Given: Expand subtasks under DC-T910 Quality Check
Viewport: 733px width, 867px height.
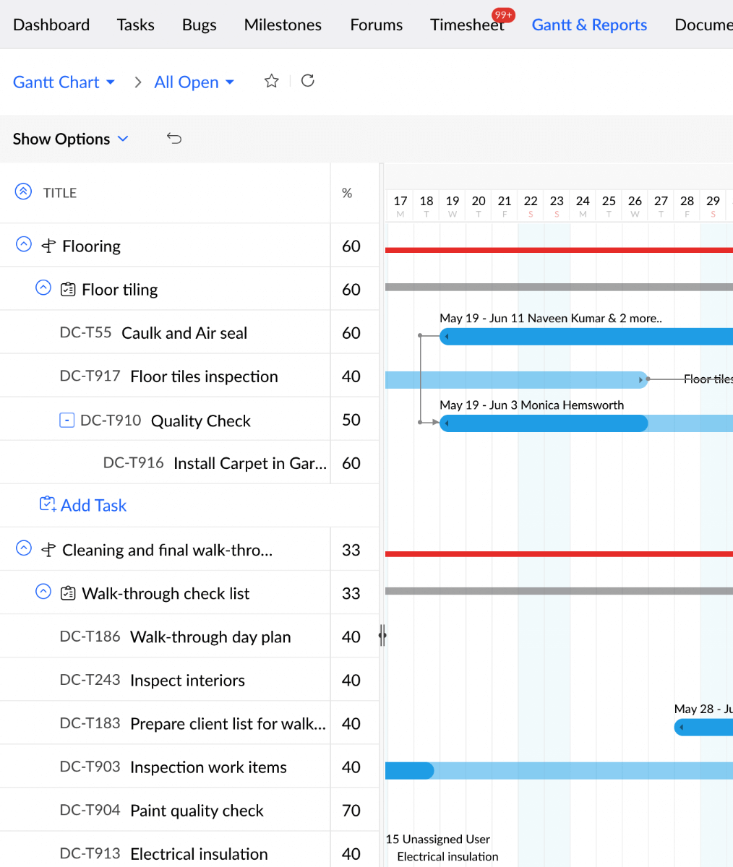Looking at the screenshot, I should coord(65,420).
